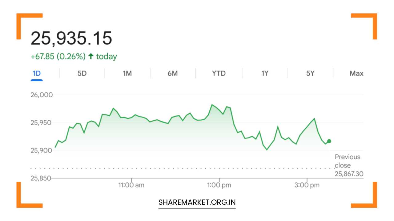Click the 25,935.15 index value
This screenshot has height=221, width=394.
coord(71,39)
